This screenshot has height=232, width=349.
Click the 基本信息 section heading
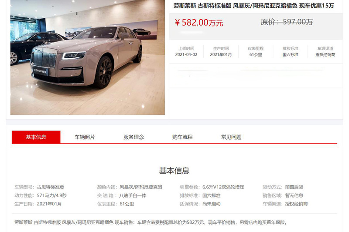click(174, 171)
